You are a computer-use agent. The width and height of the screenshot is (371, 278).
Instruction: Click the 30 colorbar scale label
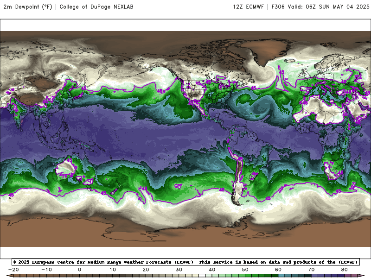pos(179,270)
